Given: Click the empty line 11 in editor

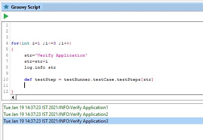Looking at the screenshot, I should [x=106, y=85].
